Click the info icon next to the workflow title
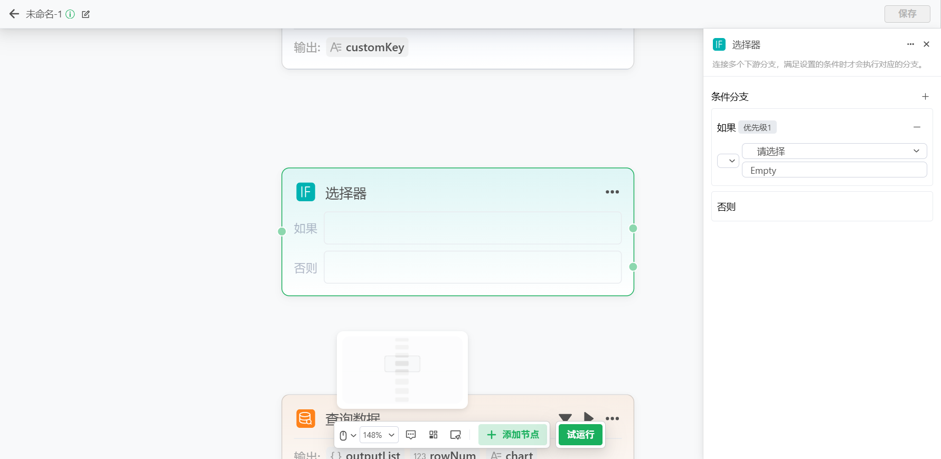Image resolution: width=941 pixels, height=459 pixels. (70, 14)
